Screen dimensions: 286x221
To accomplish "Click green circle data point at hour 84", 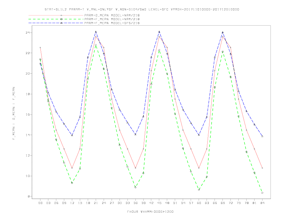I will coord(262,193).
